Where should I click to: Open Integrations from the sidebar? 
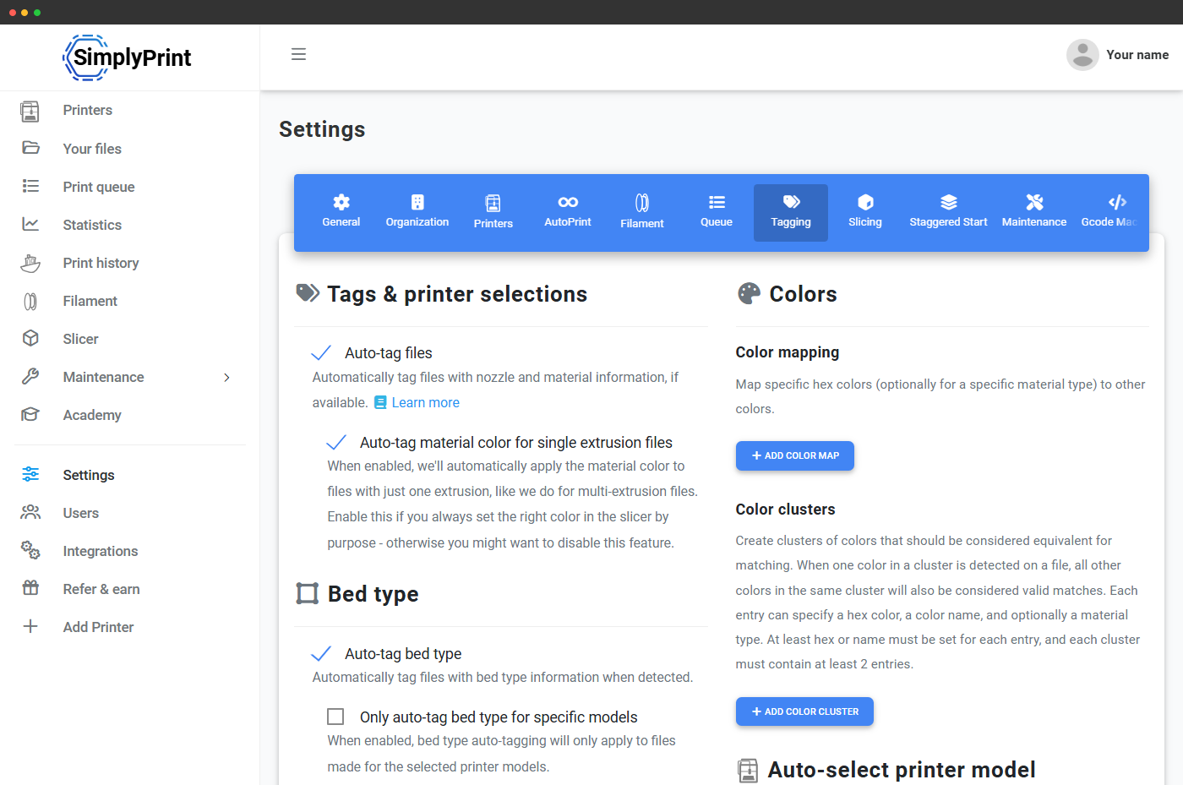click(101, 551)
